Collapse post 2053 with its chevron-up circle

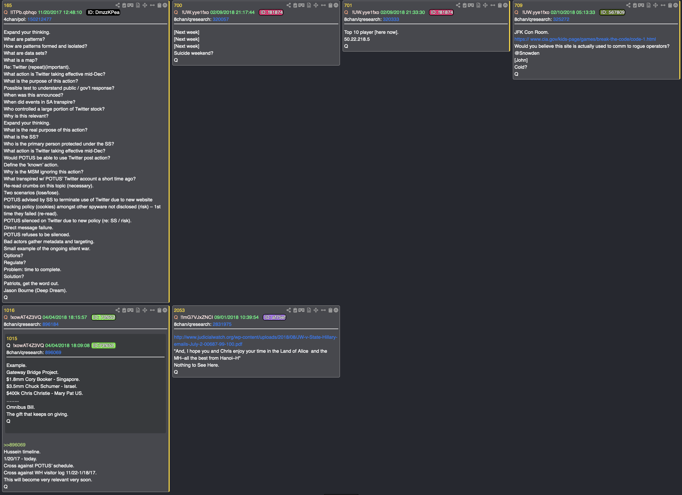[x=336, y=310]
